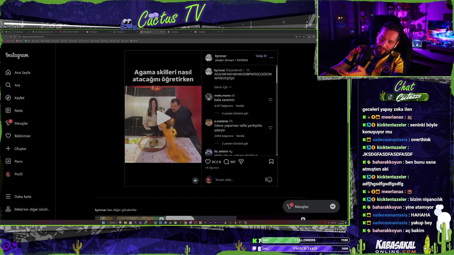Open Windows Start button on taskbar
The image size is (454, 255).
(x=103, y=223)
